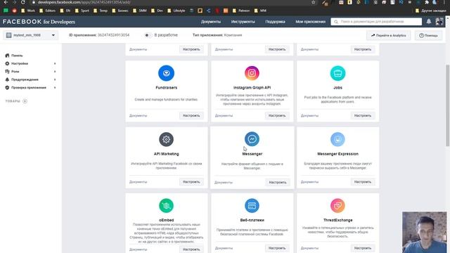The height and width of the screenshot is (253, 450).
Task: Open the Sport bookmarks folder
Action: [82, 11]
